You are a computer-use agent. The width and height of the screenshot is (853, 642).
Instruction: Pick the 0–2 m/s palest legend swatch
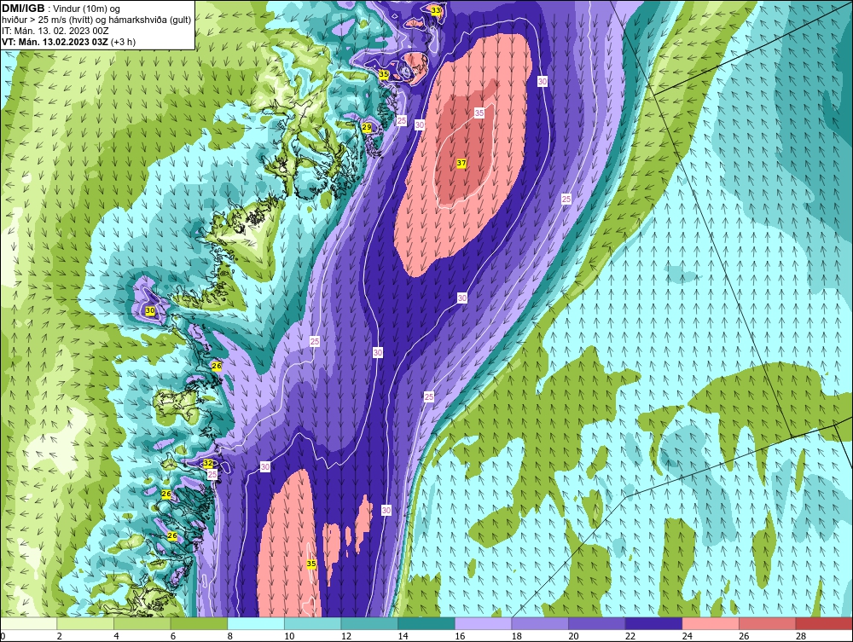28,623
